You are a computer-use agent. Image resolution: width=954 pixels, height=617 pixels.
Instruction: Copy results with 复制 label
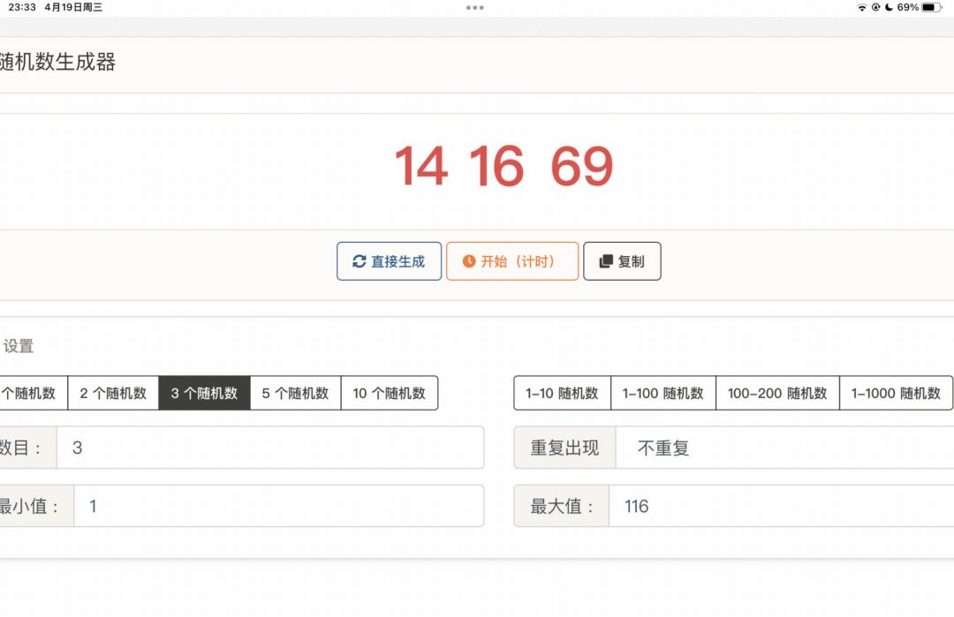coord(631,261)
